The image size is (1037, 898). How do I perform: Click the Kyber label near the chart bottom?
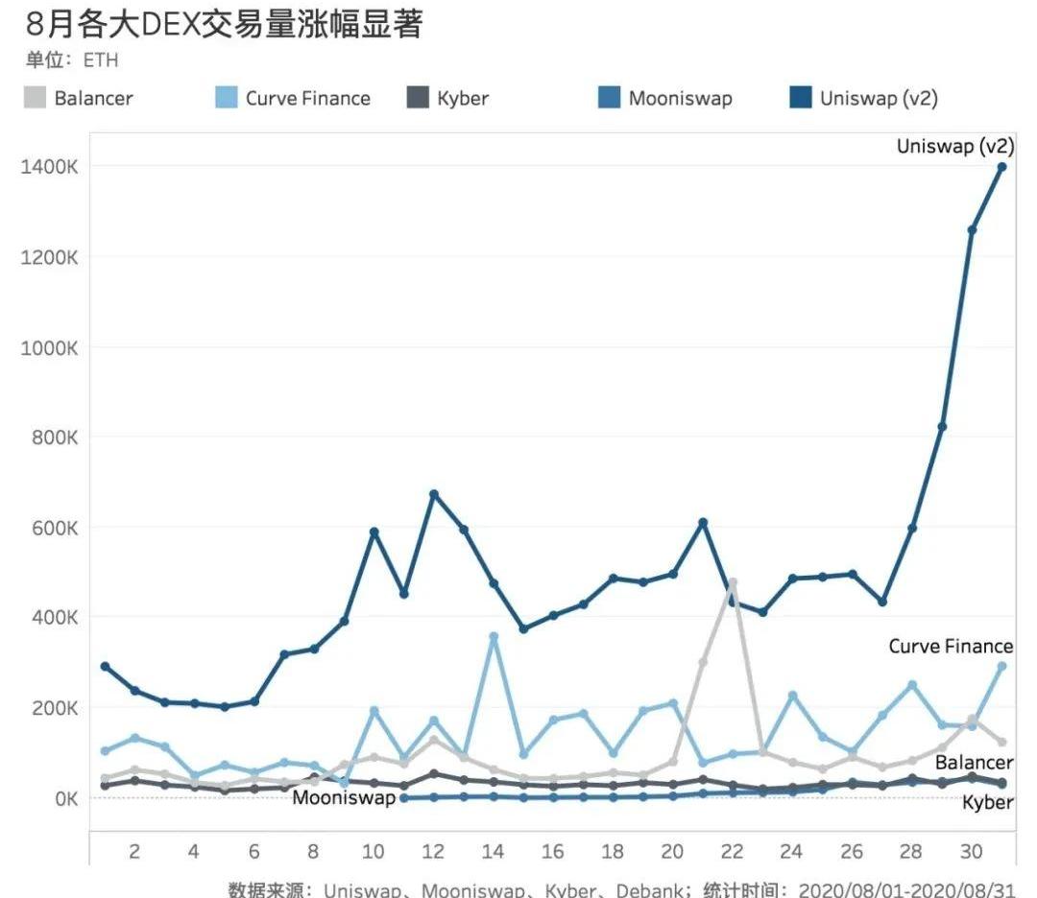pyautogui.click(x=987, y=801)
